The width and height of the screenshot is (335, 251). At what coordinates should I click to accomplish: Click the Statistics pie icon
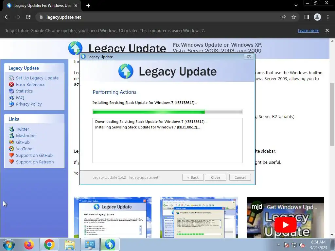click(x=11, y=91)
